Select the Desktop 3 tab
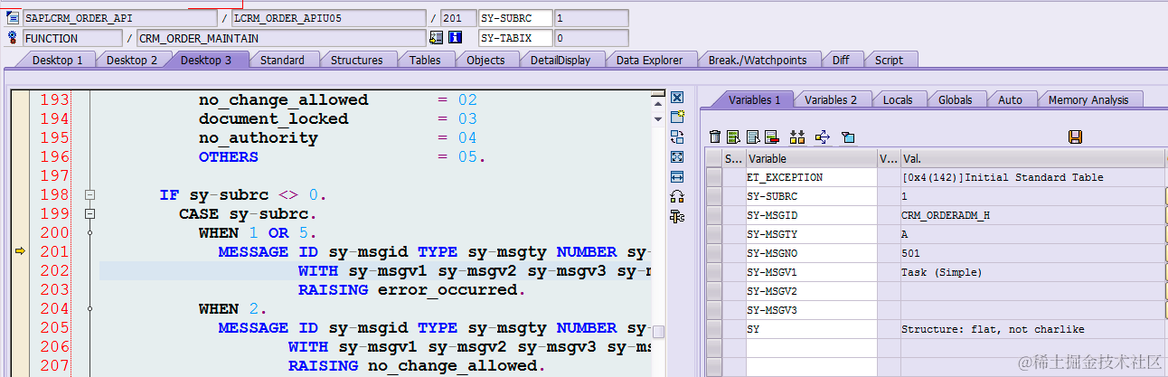 click(x=206, y=60)
